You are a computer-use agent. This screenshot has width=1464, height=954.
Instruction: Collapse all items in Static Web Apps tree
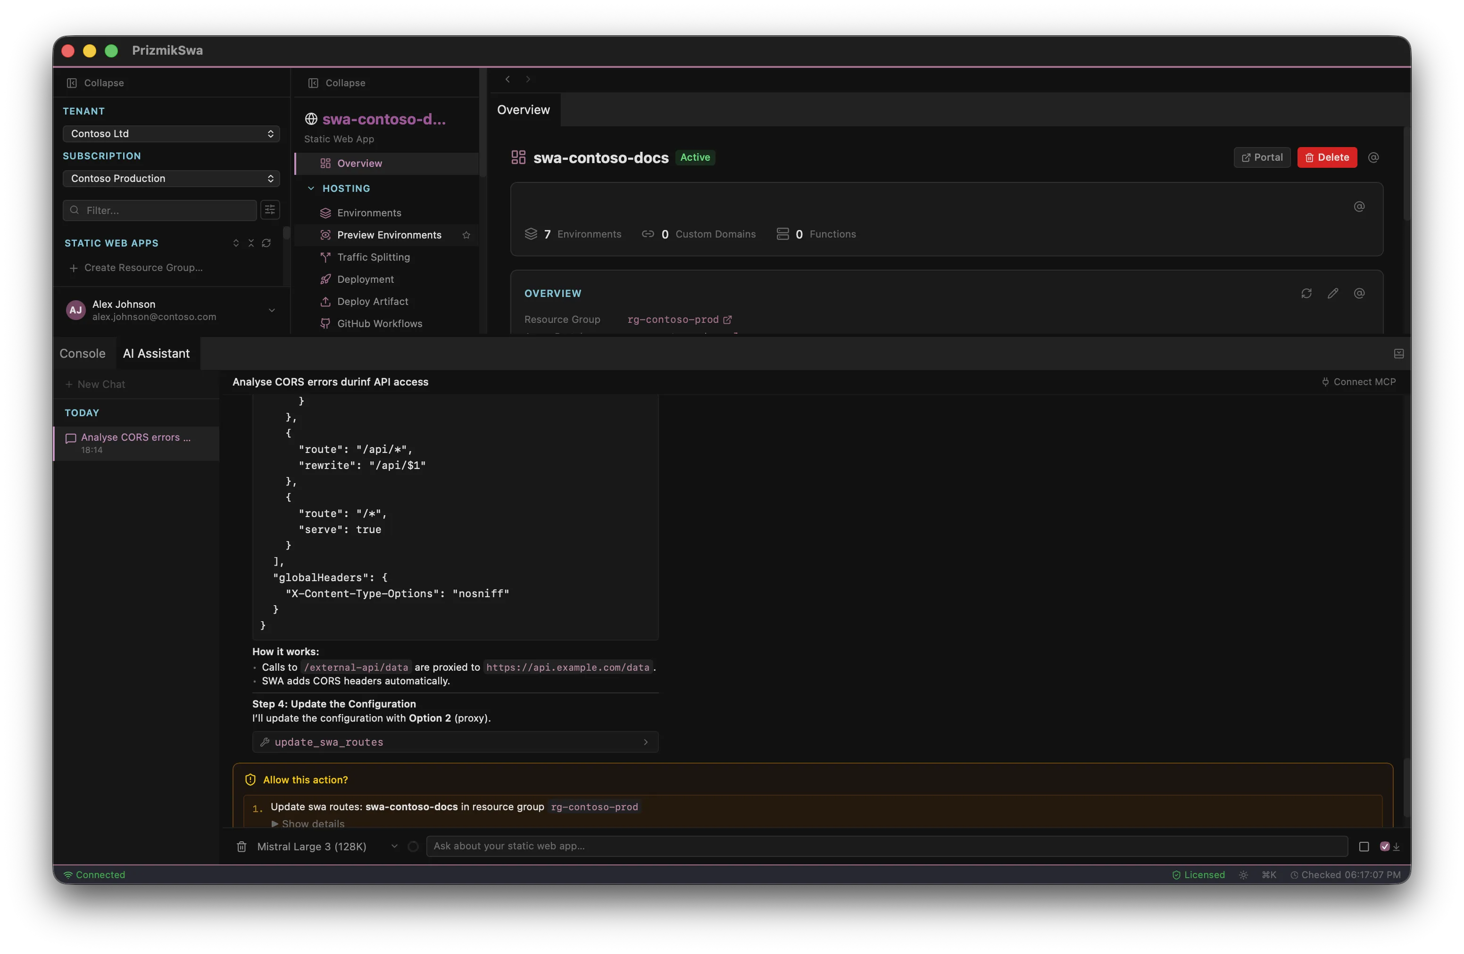pos(250,243)
